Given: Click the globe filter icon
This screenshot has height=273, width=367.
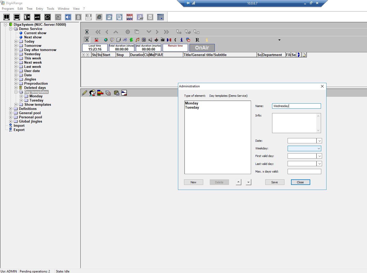Looking at the screenshot, I should pos(106,40).
